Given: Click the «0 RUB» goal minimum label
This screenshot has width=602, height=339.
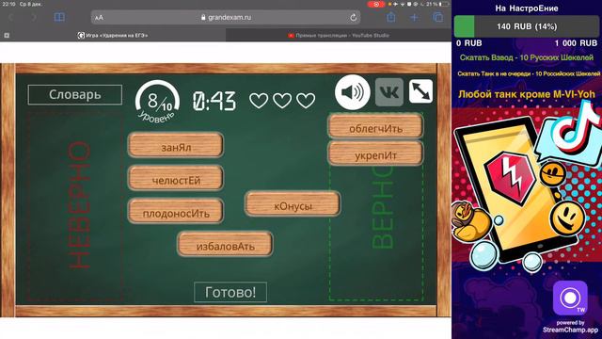Looking at the screenshot, I should tap(468, 43).
